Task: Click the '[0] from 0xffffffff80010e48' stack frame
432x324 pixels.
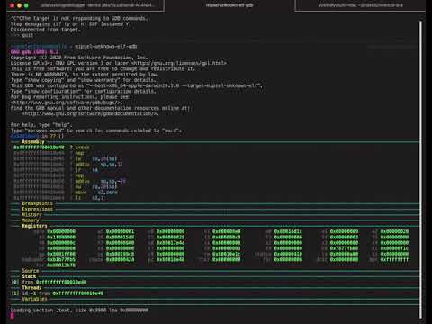Action: click(x=49, y=282)
